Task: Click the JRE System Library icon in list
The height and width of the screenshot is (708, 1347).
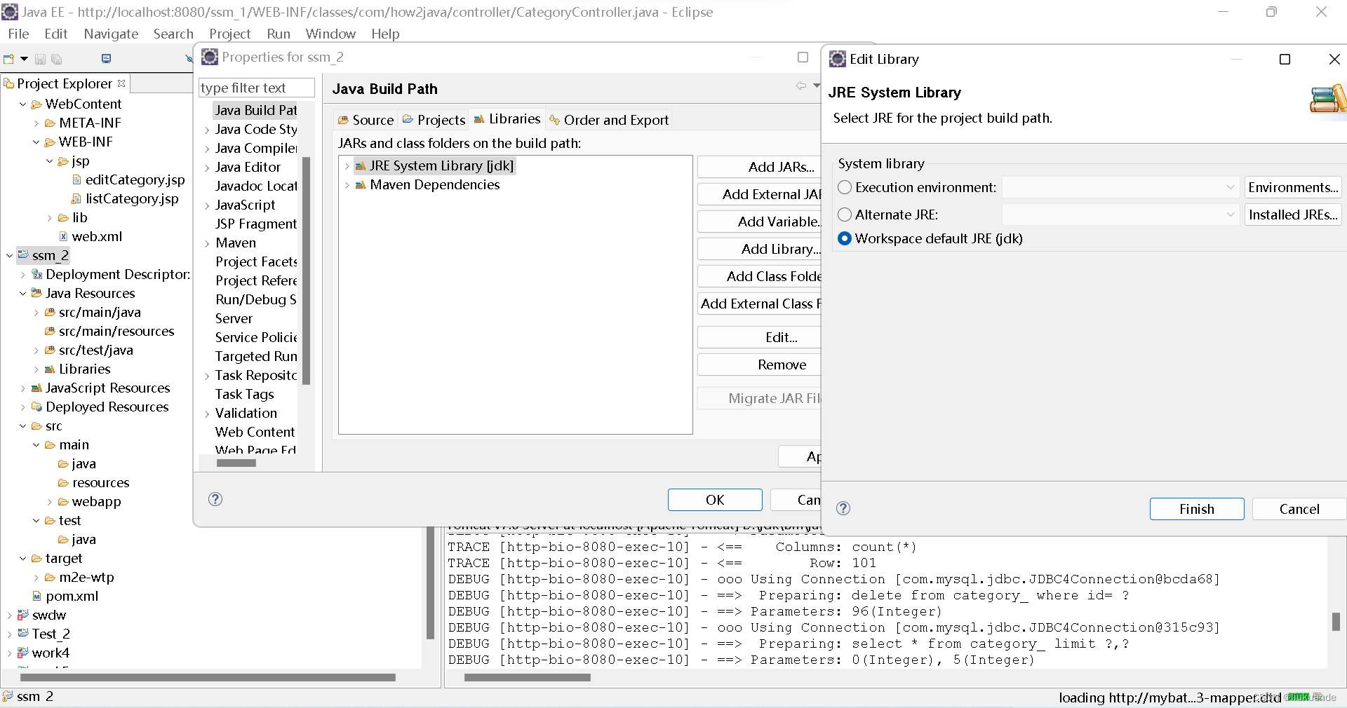Action: [x=361, y=166]
